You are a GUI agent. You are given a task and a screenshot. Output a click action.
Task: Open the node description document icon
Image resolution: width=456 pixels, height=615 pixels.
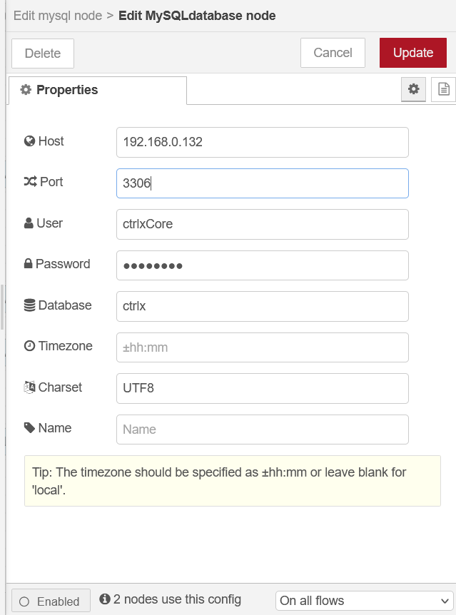click(x=443, y=89)
